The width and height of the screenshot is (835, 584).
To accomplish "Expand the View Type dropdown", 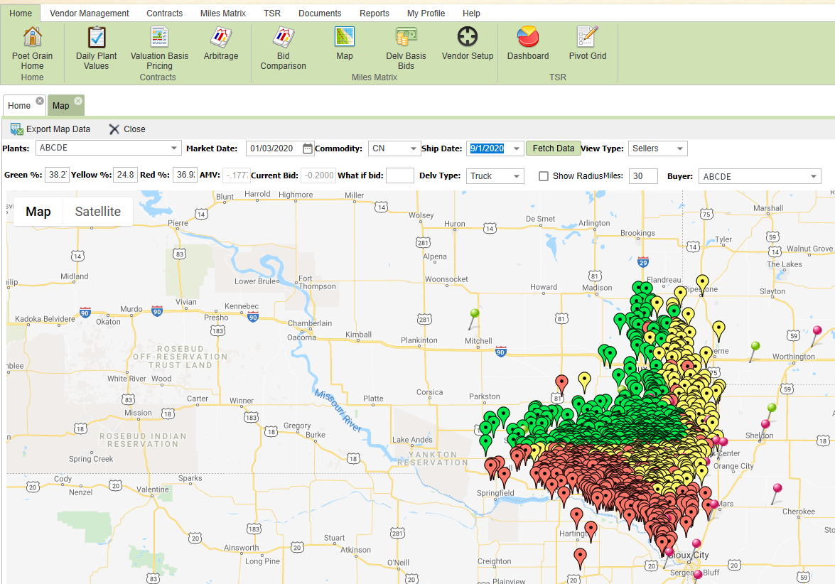I will [679, 148].
